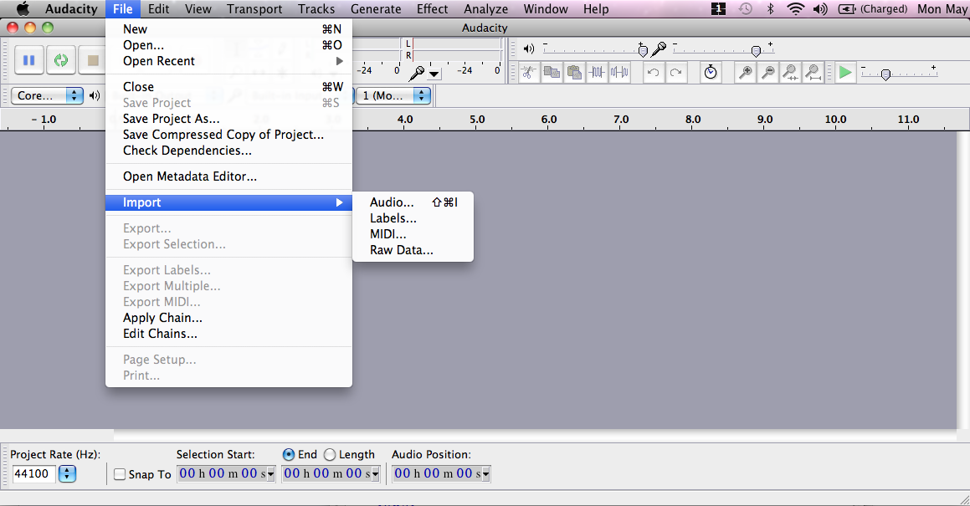Screen dimensions: 970x506
Task: Click the Silence audio icon
Action: click(619, 73)
